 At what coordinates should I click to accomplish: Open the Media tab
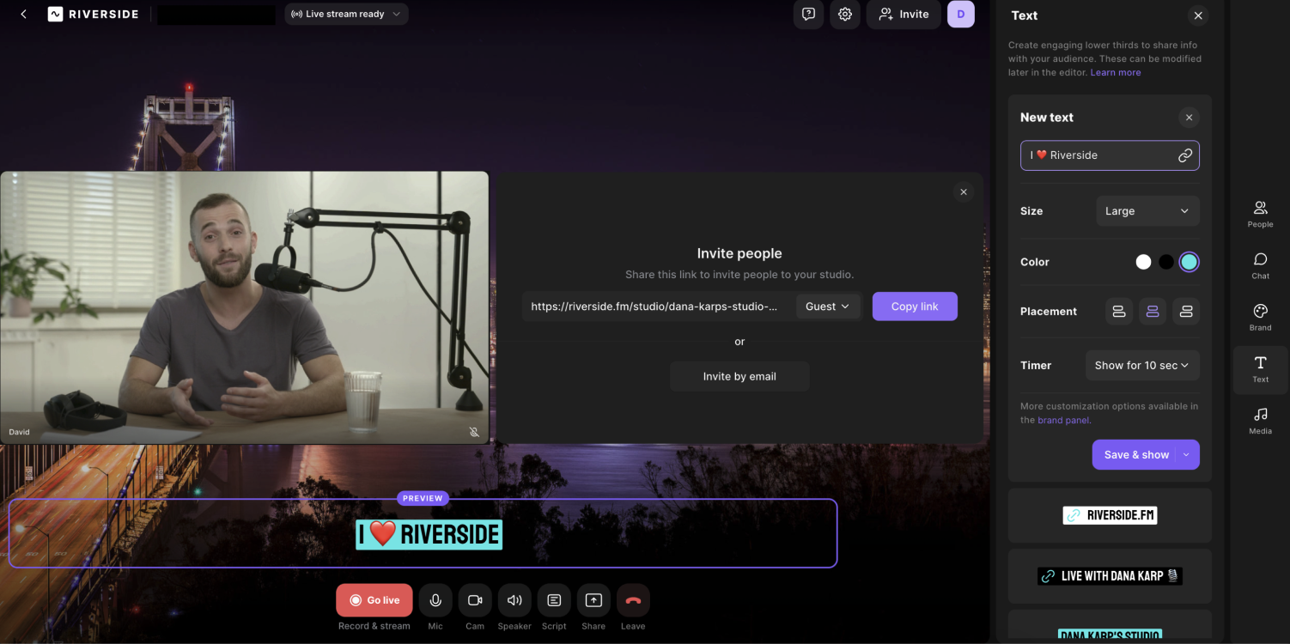(x=1260, y=421)
